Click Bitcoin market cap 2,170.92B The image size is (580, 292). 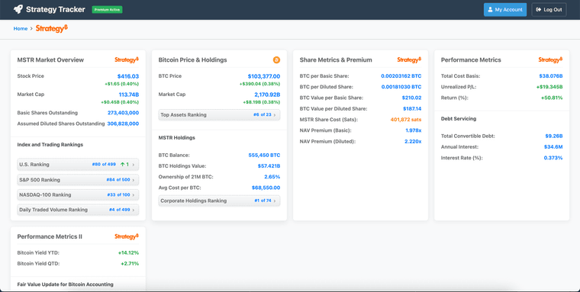pyautogui.click(x=267, y=95)
